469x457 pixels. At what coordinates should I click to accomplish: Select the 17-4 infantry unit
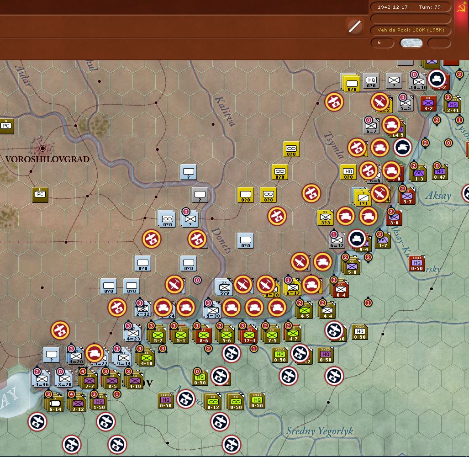click(249, 335)
